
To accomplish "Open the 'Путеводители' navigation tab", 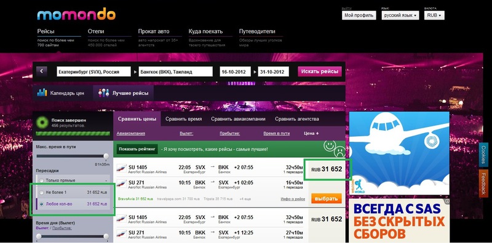I will click(257, 31).
